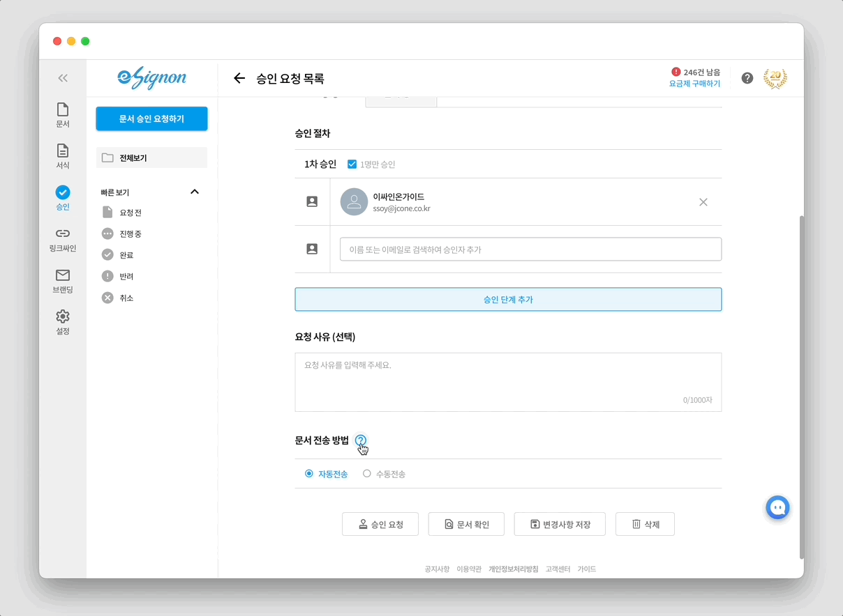Click the 승인 단계 추가 button

508,300
